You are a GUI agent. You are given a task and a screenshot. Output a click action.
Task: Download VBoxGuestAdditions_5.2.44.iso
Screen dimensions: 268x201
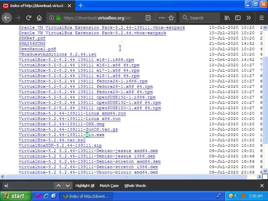pos(58,54)
